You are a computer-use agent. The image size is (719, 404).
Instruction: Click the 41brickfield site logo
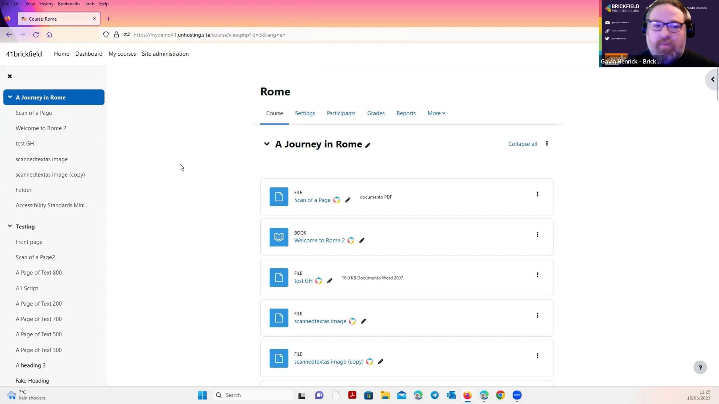(24, 54)
